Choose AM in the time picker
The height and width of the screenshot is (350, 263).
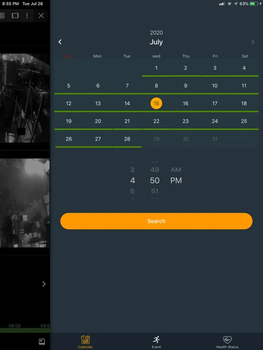tap(176, 170)
